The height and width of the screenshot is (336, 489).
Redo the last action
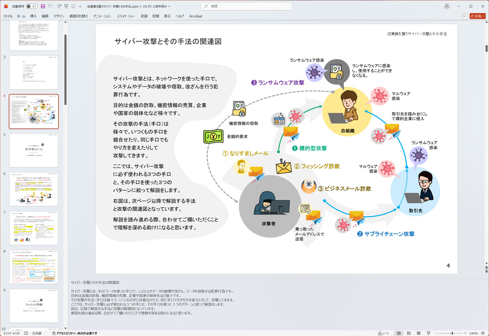(59, 6)
